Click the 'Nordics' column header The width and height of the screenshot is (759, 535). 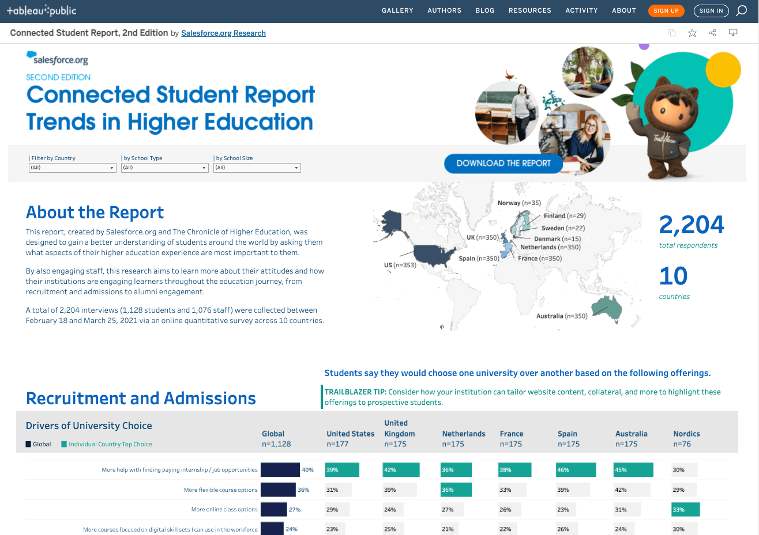tap(686, 434)
